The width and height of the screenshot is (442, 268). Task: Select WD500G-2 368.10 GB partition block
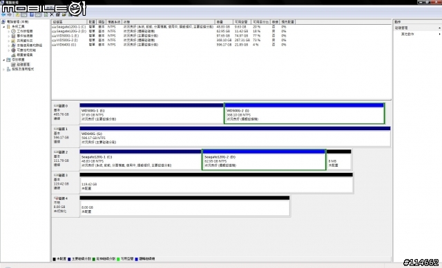coord(304,113)
